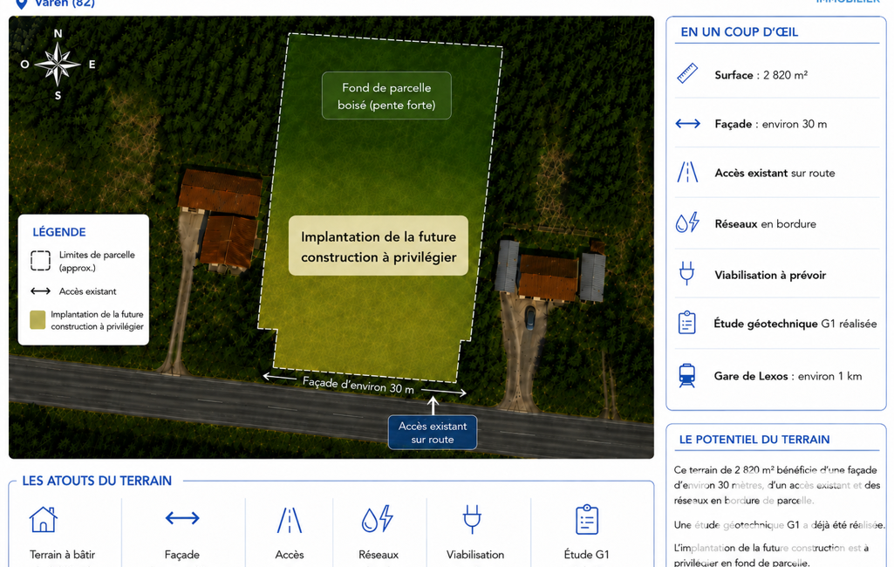Click the double-arrow icon beside Façade environ 30 m
This screenshot has width=894, height=567.
(687, 123)
